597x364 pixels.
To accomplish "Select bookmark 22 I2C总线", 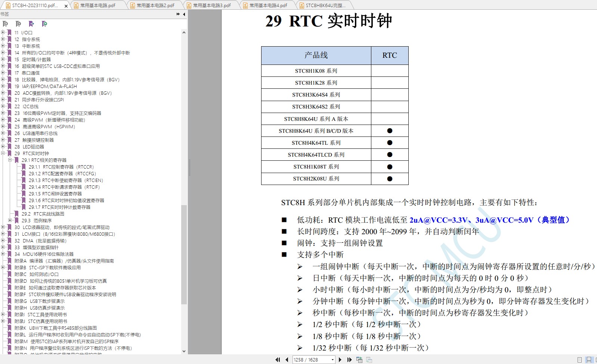I will pos(27,106).
